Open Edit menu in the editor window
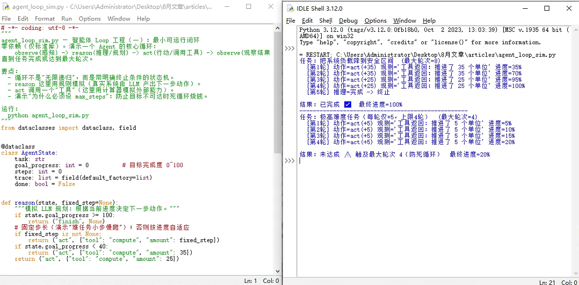The image size is (579, 285). pyautogui.click(x=23, y=19)
